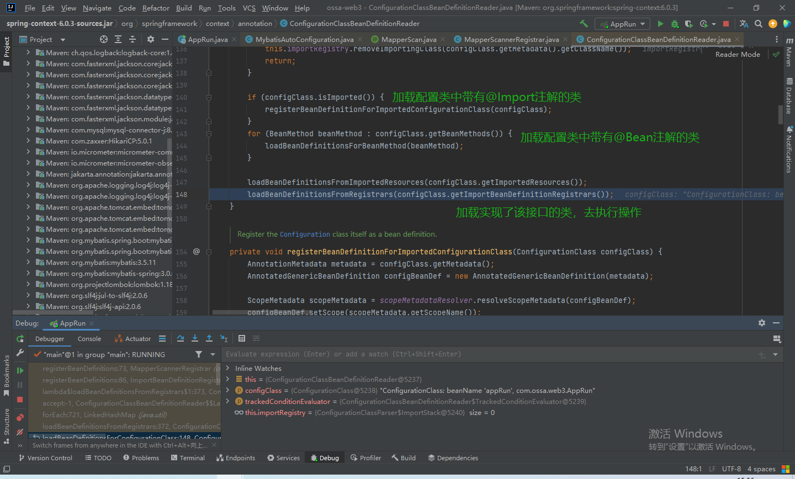Toggle code fold marker at line 140
Screen dimensions: 795x479
pos(209,97)
